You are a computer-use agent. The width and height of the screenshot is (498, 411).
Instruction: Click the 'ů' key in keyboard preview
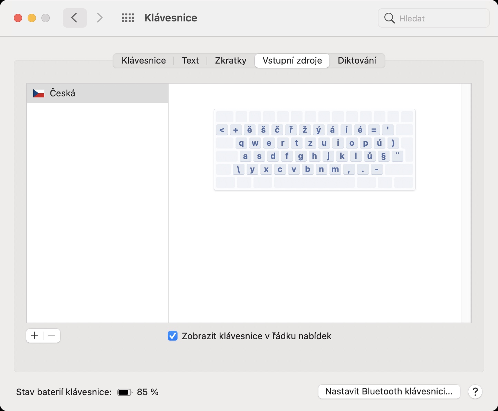coord(370,156)
